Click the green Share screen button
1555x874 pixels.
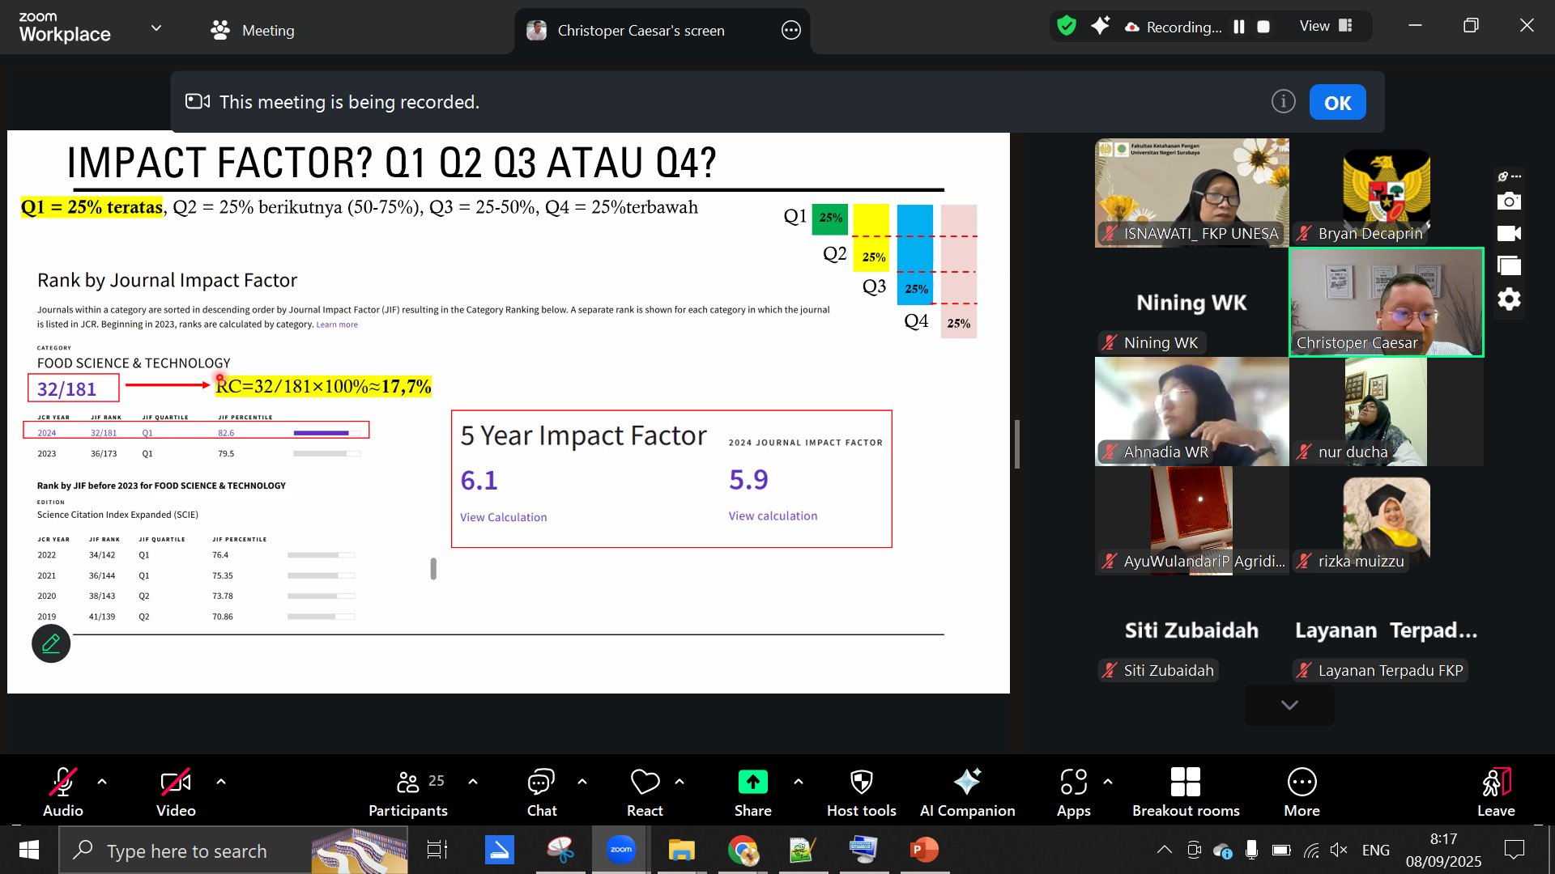[x=752, y=783]
